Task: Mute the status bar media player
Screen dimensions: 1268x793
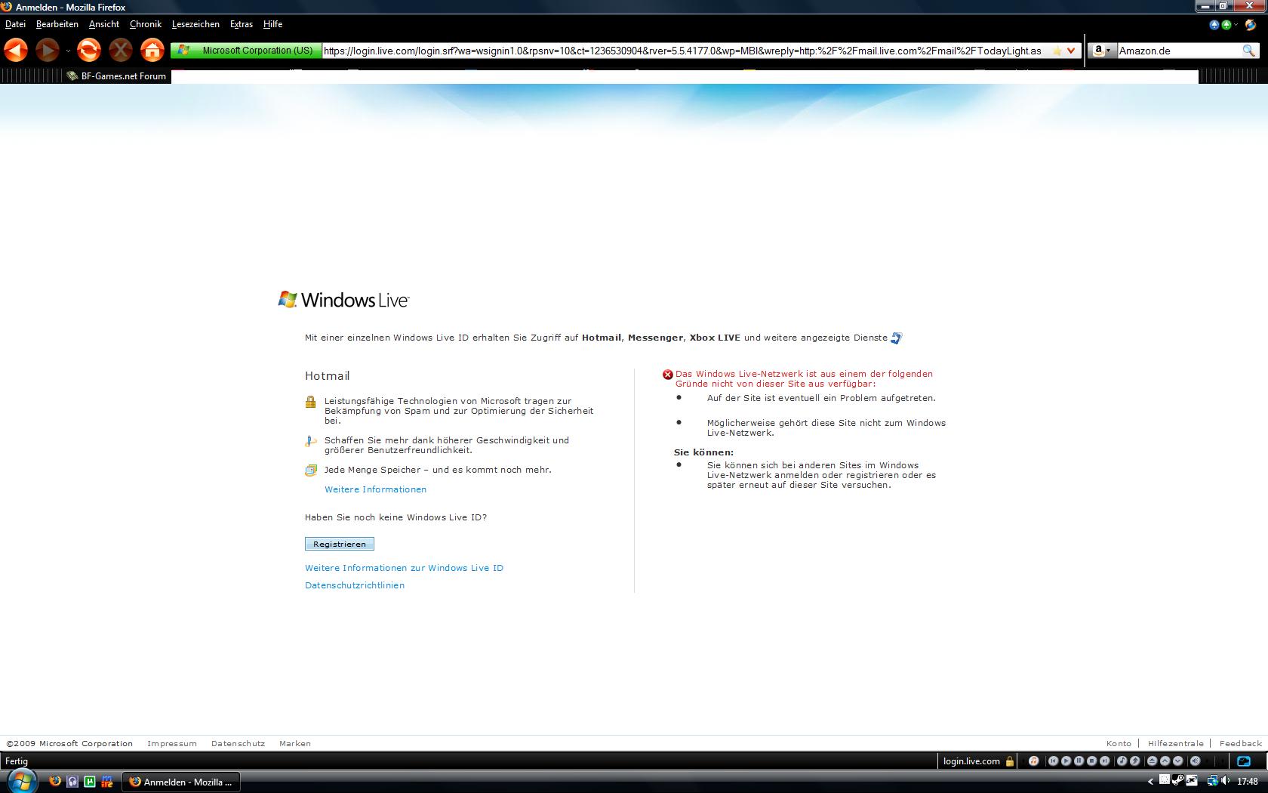Action: click(x=1195, y=761)
